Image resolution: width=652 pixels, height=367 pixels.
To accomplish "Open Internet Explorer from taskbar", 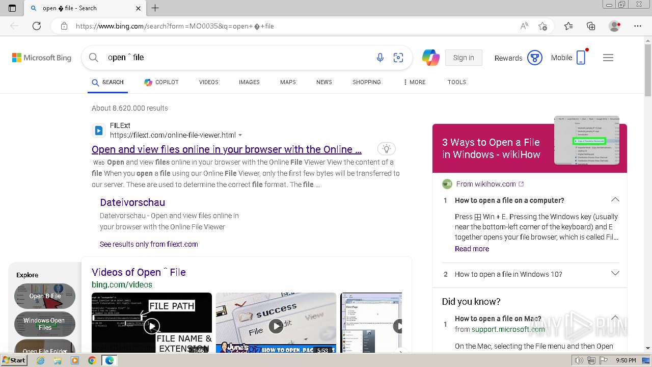I will tap(40, 360).
